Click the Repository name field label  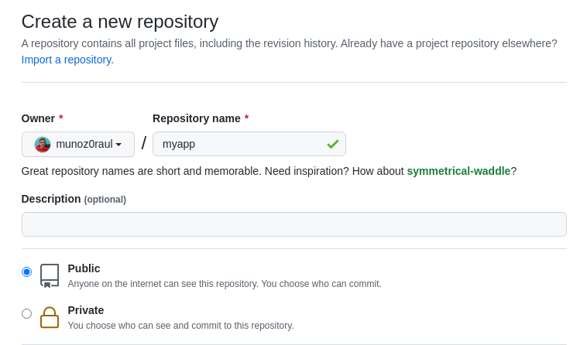pyautogui.click(x=197, y=118)
